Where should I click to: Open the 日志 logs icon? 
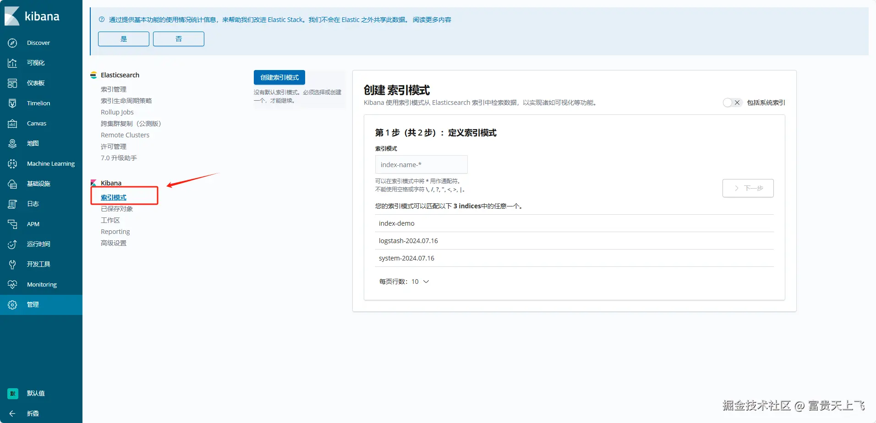(12, 204)
